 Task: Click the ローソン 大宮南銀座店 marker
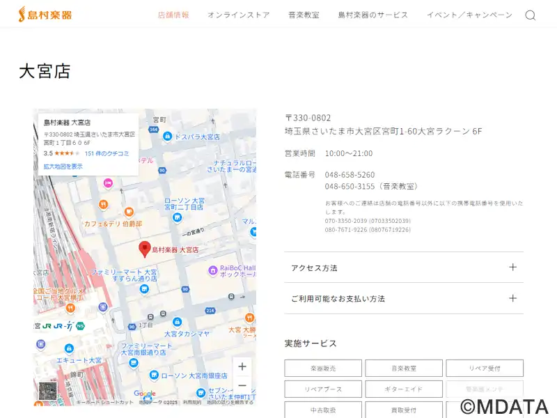[154, 375]
